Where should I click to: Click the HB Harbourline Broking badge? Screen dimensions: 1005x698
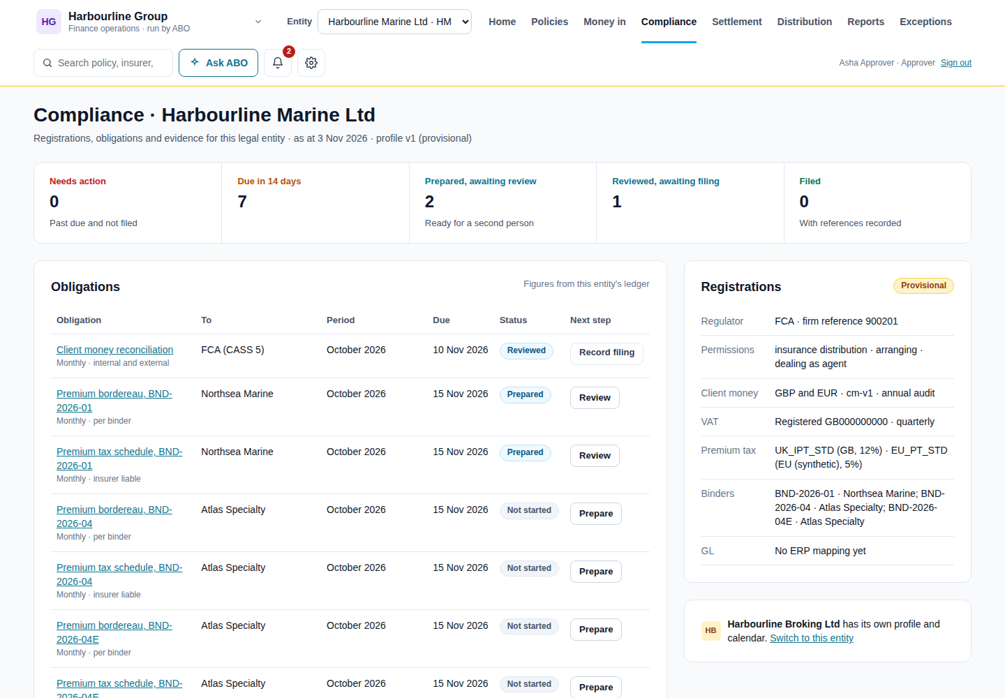click(x=710, y=630)
